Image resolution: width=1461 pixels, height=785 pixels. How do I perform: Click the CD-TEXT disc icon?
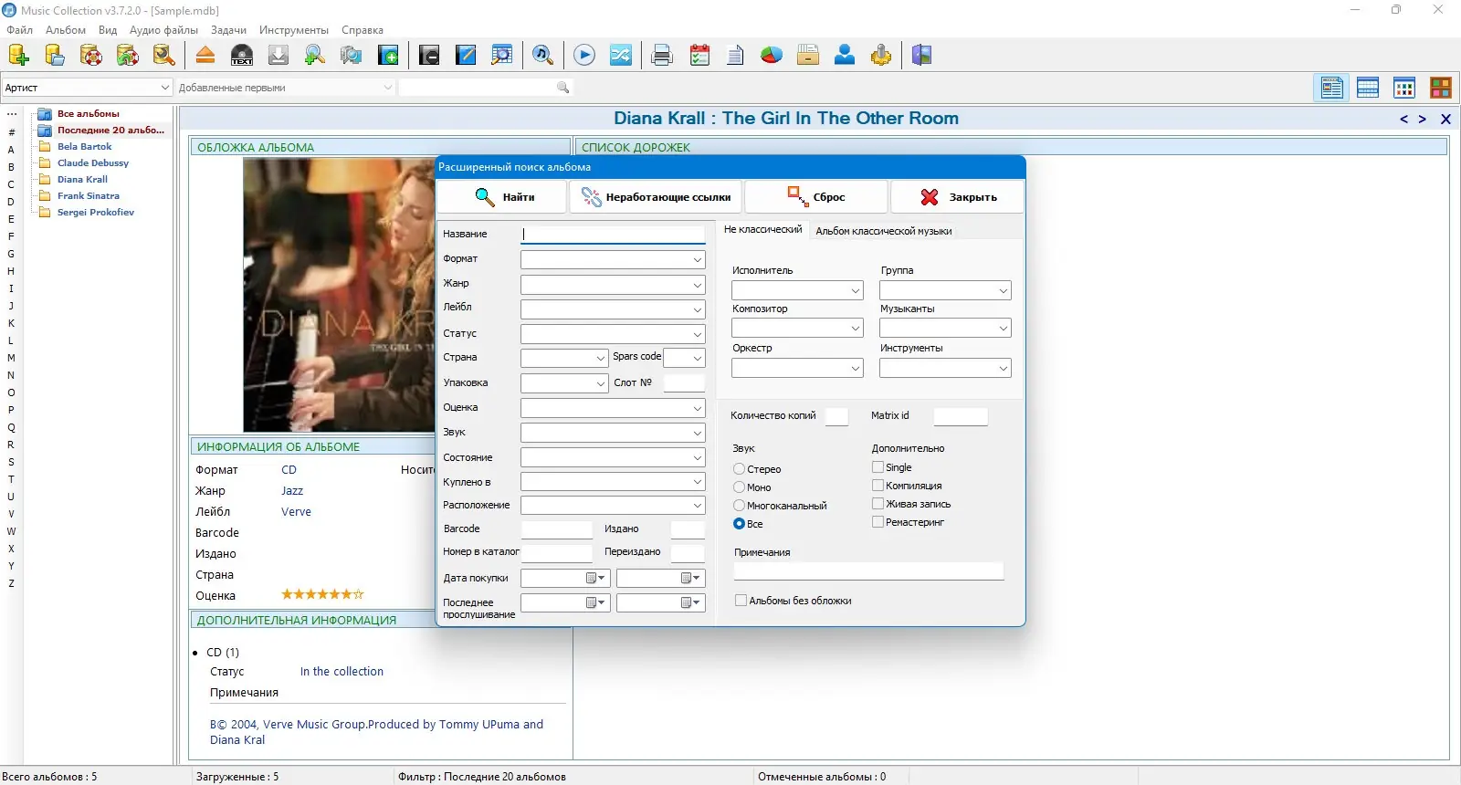(242, 56)
